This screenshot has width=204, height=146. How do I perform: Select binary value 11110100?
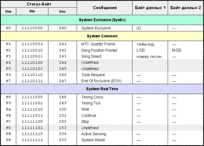click(32, 63)
